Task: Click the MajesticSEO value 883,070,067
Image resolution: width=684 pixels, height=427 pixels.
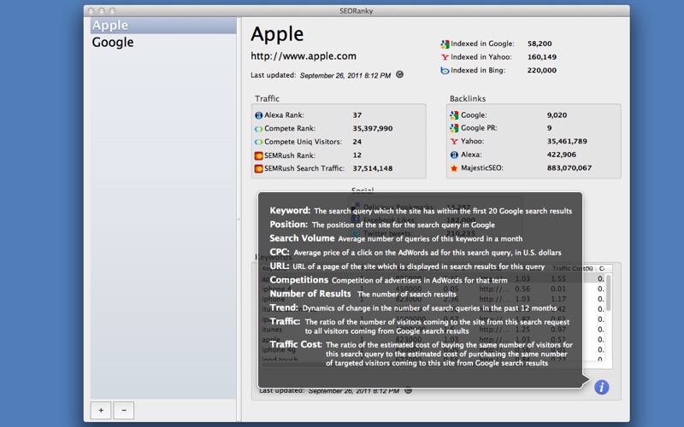Action: 569,167
